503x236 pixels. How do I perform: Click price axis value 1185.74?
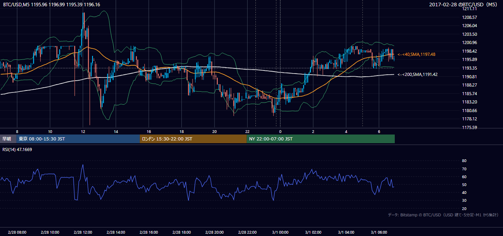(470, 94)
